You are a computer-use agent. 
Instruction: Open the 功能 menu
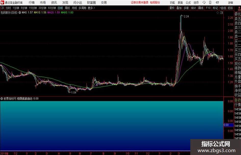[x=172, y=3]
